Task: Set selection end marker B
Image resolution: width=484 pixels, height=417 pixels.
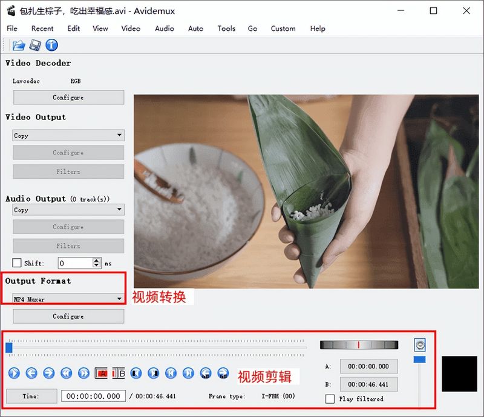Action: tap(119, 373)
